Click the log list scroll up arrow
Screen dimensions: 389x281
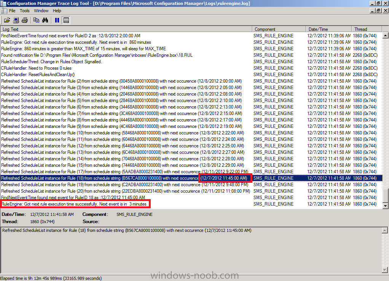click(x=385, y=35)
